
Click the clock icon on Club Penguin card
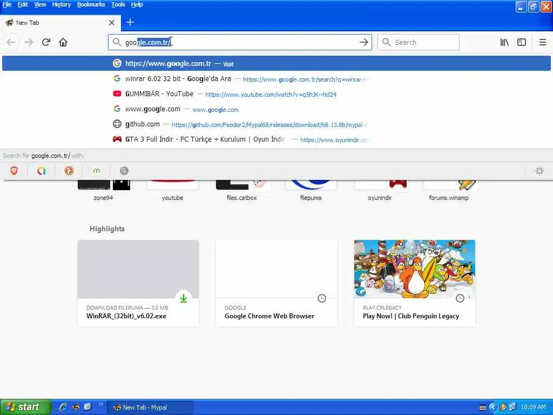coord(460,298)
